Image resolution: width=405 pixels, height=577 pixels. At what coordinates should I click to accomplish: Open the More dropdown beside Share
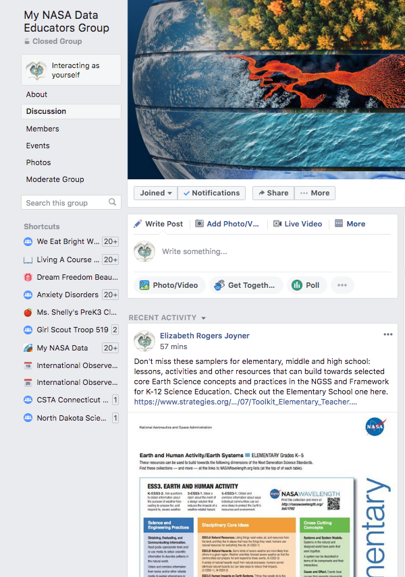[315, 193]
